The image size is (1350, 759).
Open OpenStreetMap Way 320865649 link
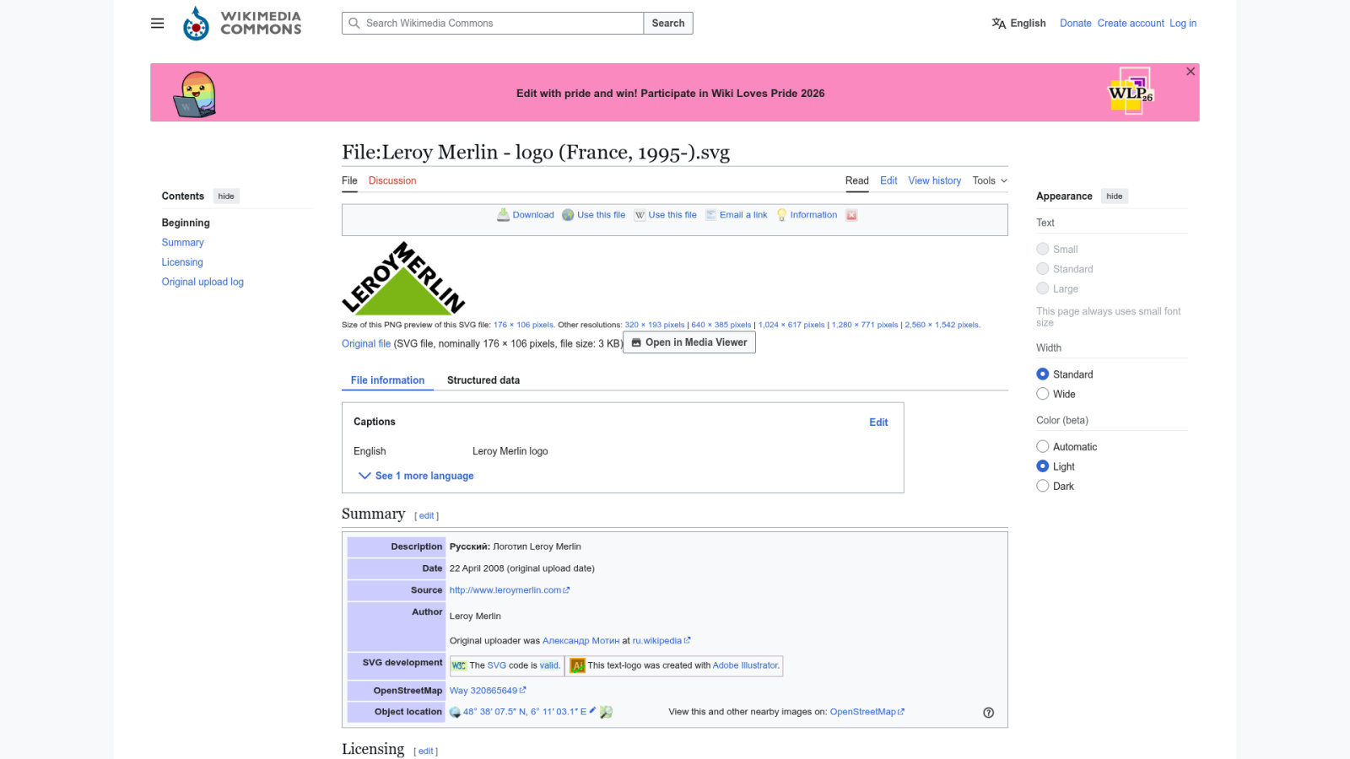(488, 691)
